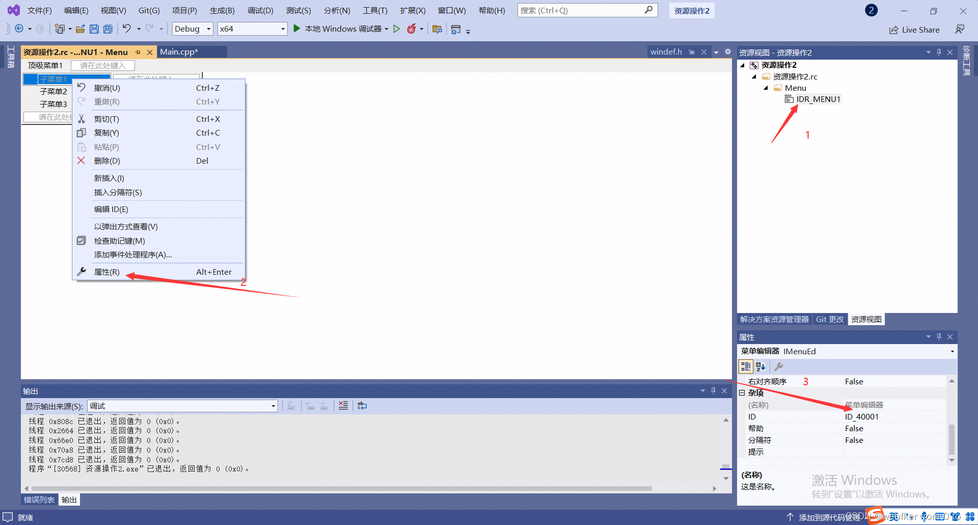The height and width of the screenshot is (525, 978).
Task: Select 子菜单3 in menu editor
Action: point(53,104)
